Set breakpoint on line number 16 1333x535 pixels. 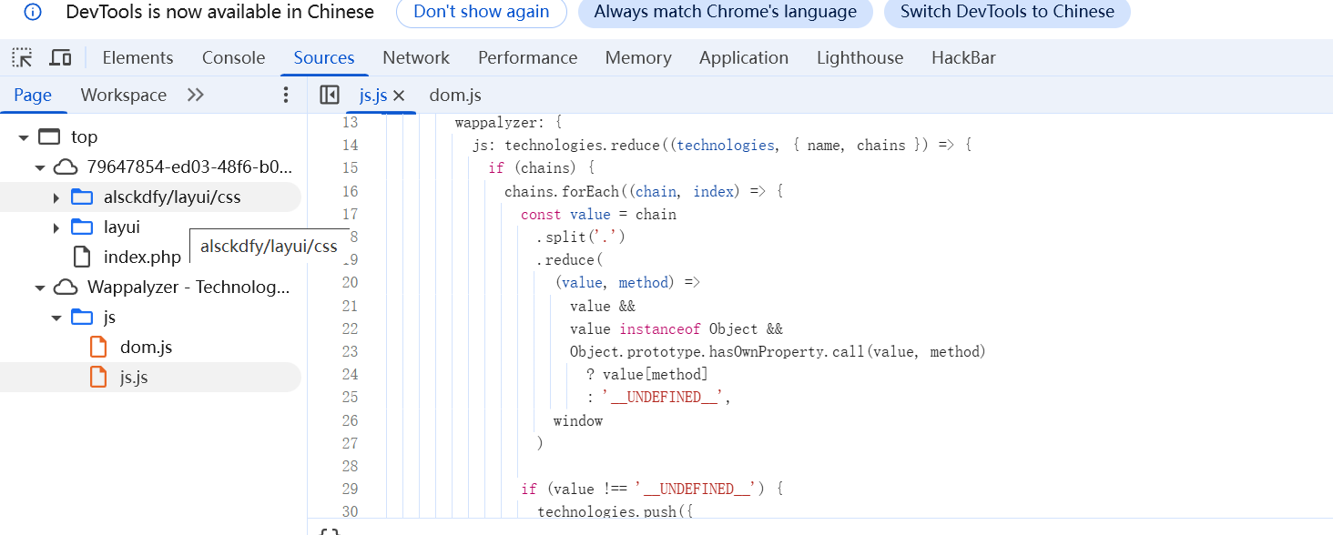[350, 191]
